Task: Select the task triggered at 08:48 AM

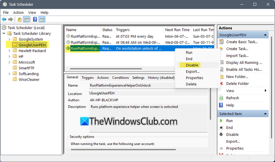Action: 139,42
